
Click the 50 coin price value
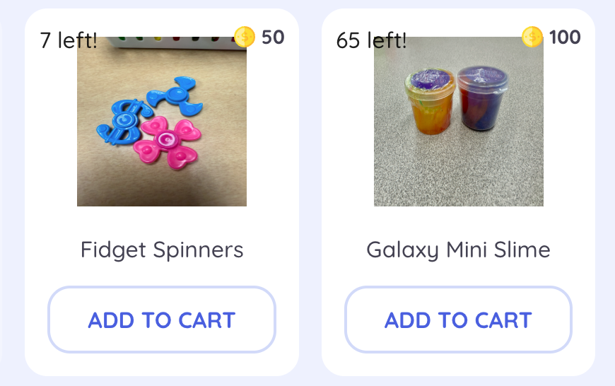(x=273, y=37)
